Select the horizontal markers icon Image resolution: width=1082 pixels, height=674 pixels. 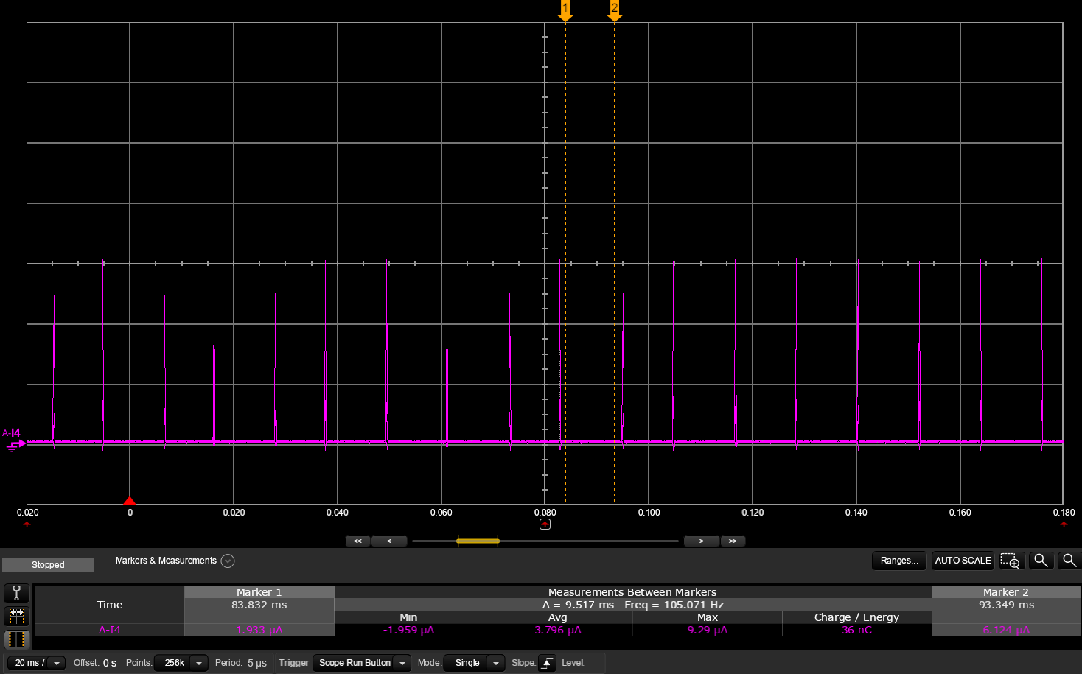pos(16,616)
